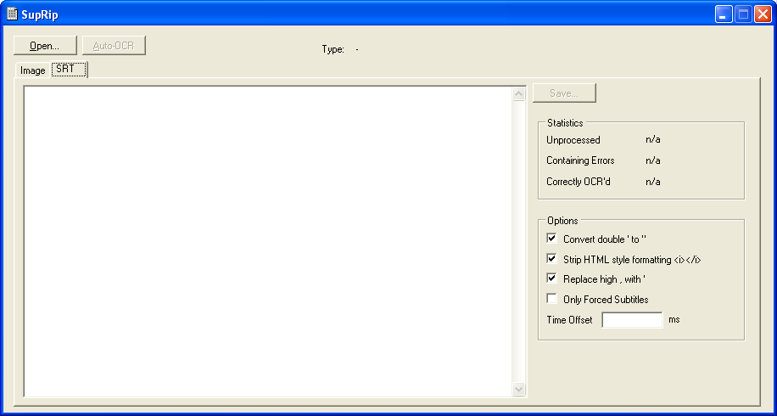777x416 pixels.
Task: Enable Only Forced Subtitles
Action: click(x=552, y=299)
